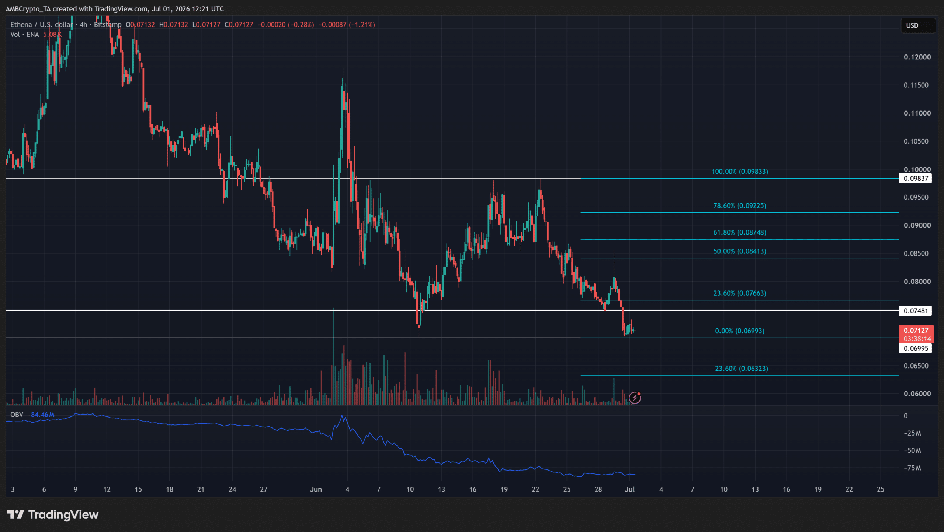The image size is (944, 532).
Task: Click the Jul date label on time axis
Action: [x=630, y=490]
